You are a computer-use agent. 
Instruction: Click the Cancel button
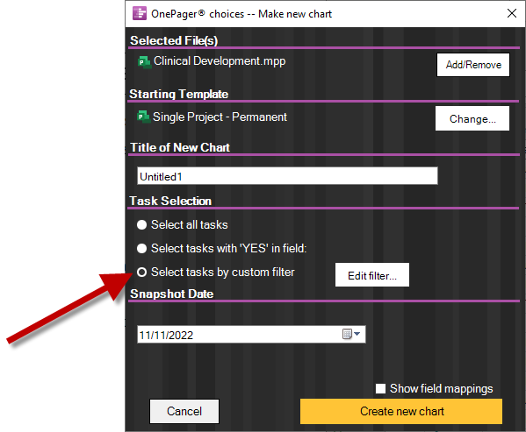click(x=184, y=411)
